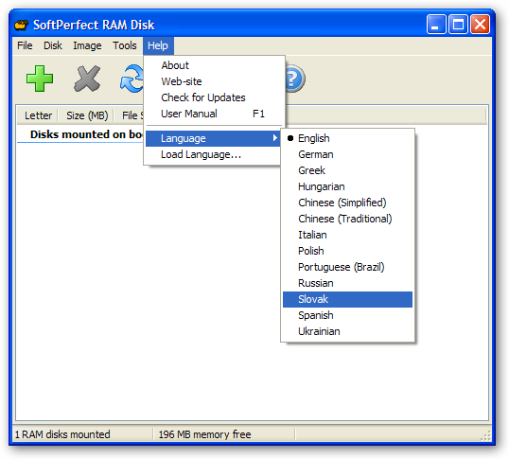The image size is (509, 459).
Task: Choose About from the Help menu
Action: 214,65
